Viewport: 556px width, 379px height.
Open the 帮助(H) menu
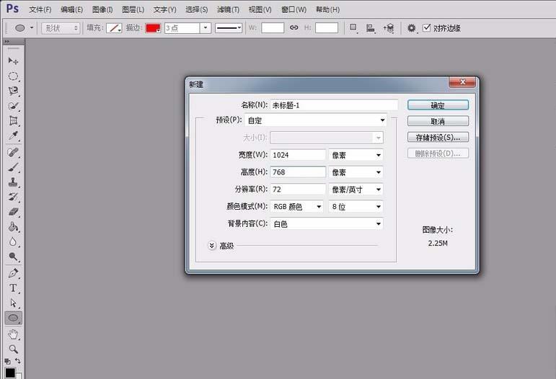pos(327,9)
